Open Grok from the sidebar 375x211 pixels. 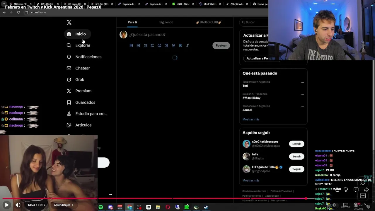76,80
